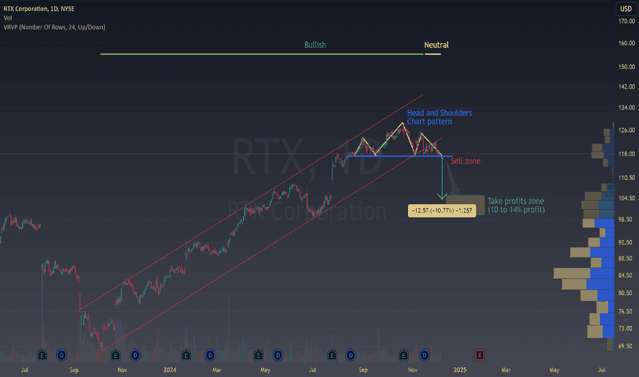This screenshot has width=639, height=377.
Task: Click the 118.00 price axis label
Action: pos(627,154)
